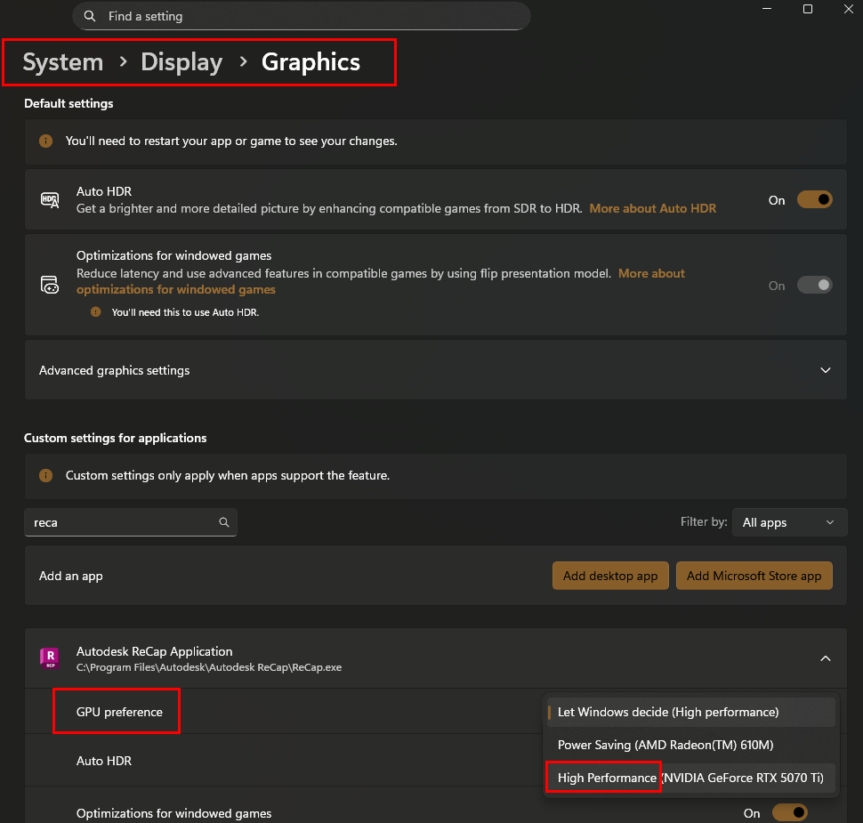
Task: Disable ReCap's Optimizations for windowed games toggle
Action: (790, 812)
